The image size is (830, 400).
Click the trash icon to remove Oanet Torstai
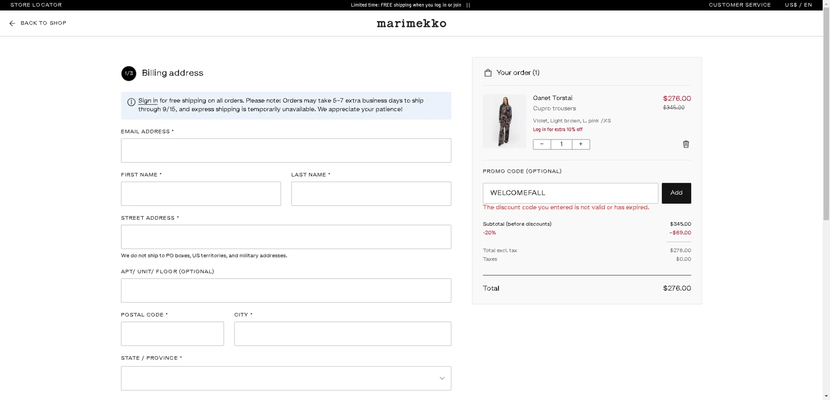click(x=686, y=144)
